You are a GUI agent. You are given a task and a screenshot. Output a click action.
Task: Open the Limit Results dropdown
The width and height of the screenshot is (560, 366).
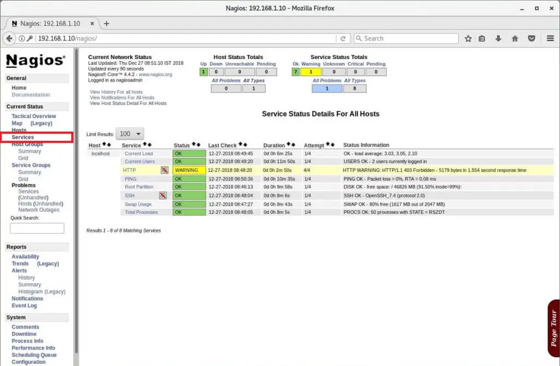(x=130, y=134)
